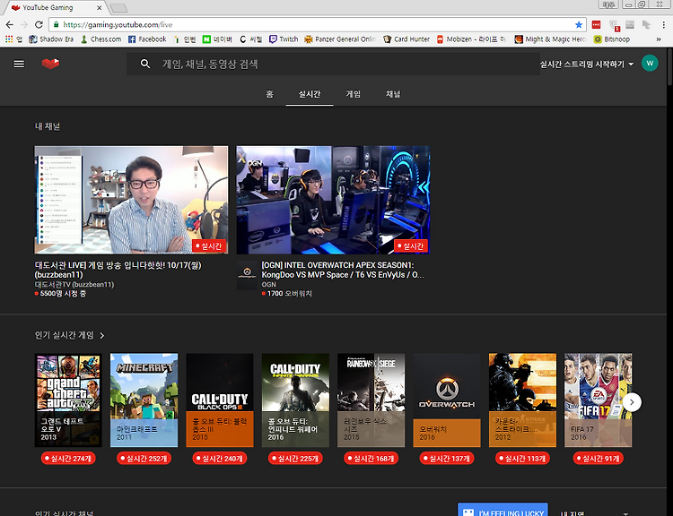Screen dimensions: 673x516
Task: Open the hamburger navigation menu
Action: point(19,64)
